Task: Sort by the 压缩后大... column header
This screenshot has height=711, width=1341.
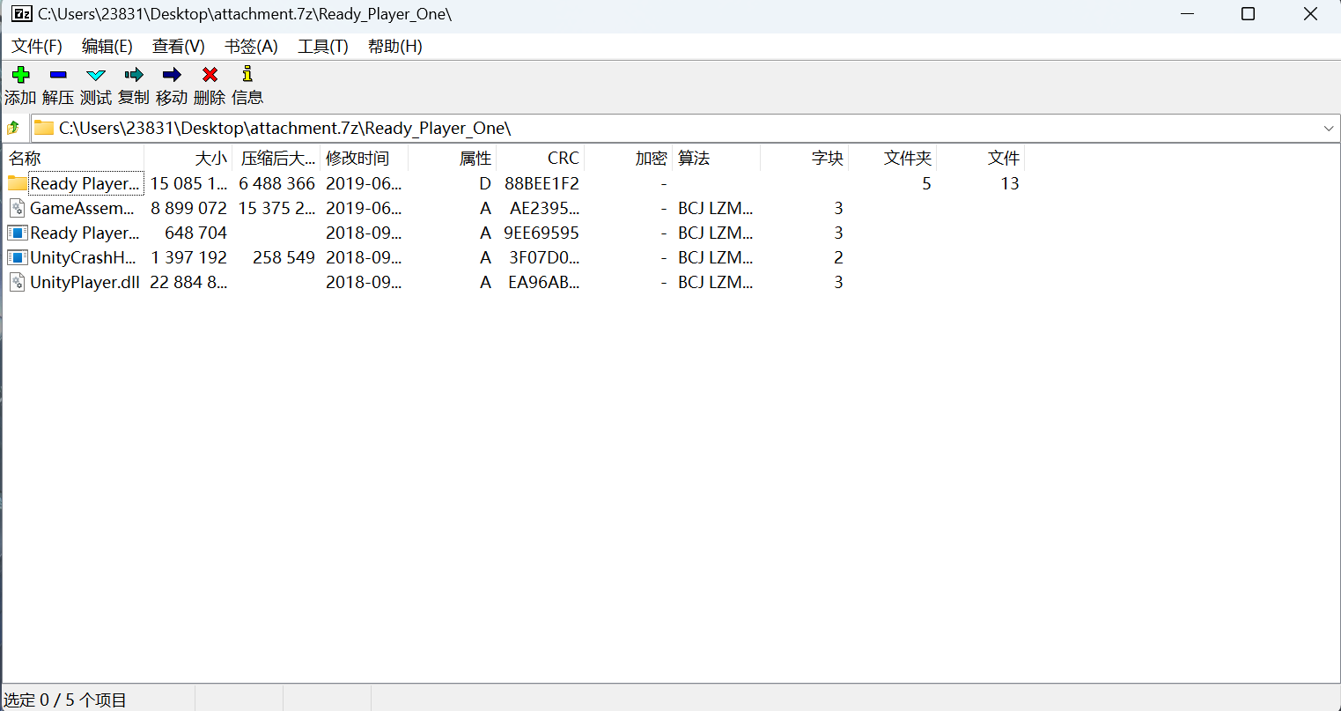Action: point(276,159)
